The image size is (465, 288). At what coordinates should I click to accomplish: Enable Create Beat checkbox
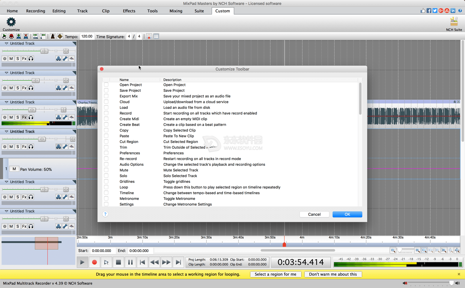click(x=106, y=125)
